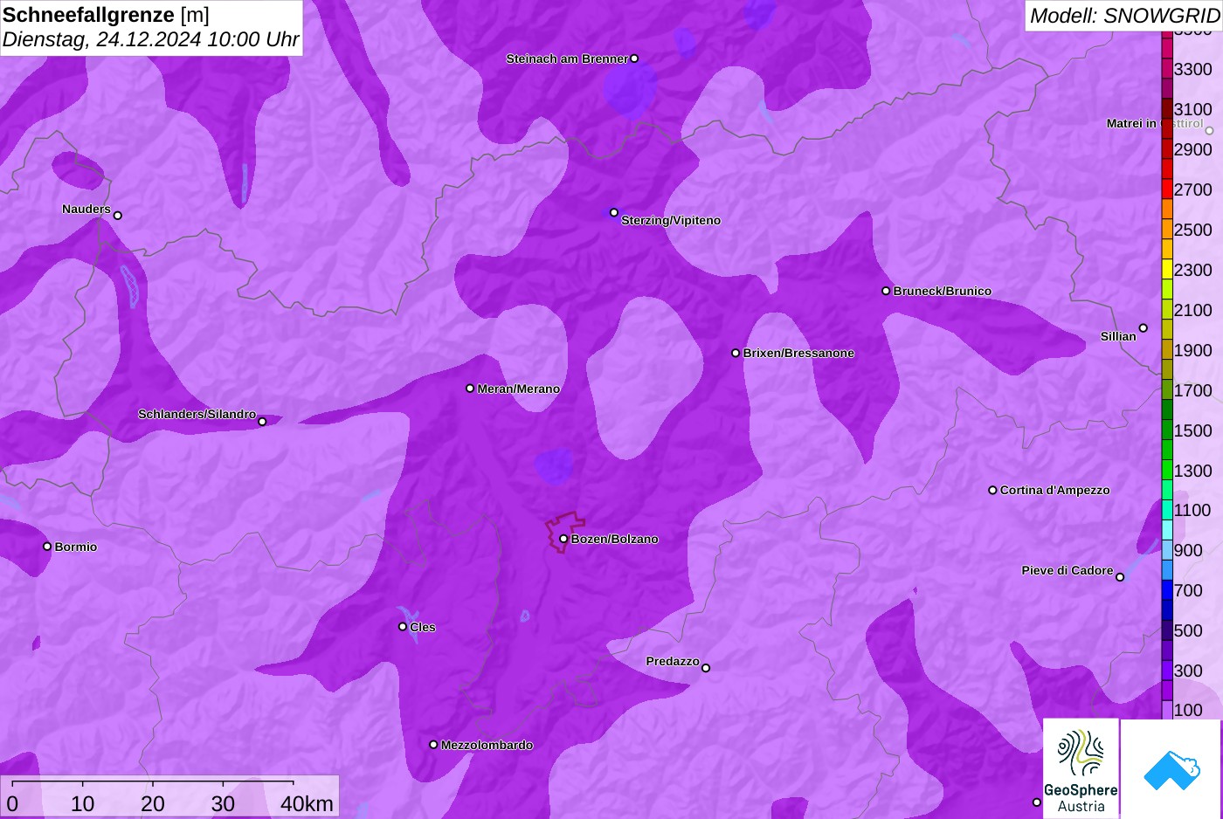The image size is (1223, 819).
Task: Click the purple 300 legend swatch
Action: (1167, 671)
